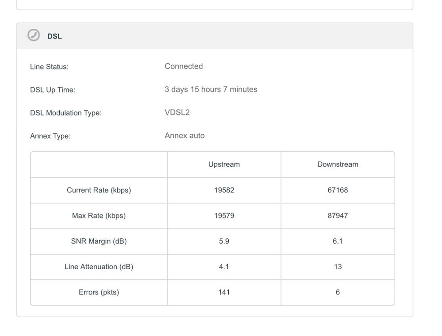
Task: Select the Line Attenuation row label
Action: click(98, 267)
